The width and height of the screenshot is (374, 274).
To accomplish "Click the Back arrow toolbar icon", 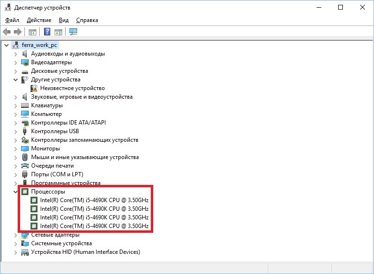I will point(7,32).
